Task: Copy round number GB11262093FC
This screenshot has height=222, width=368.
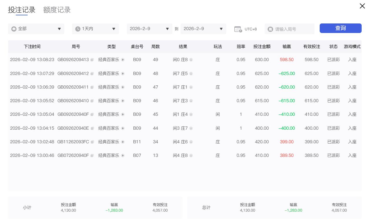Action: 92,142
